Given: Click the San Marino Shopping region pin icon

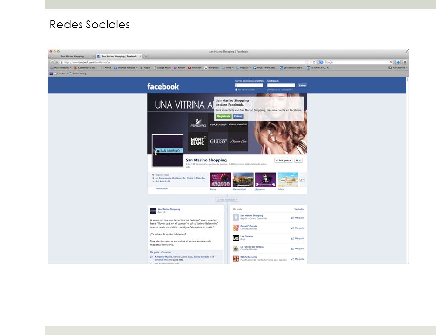Looking at the screenshot, I should pyautogui.click(x=236, y=217).
